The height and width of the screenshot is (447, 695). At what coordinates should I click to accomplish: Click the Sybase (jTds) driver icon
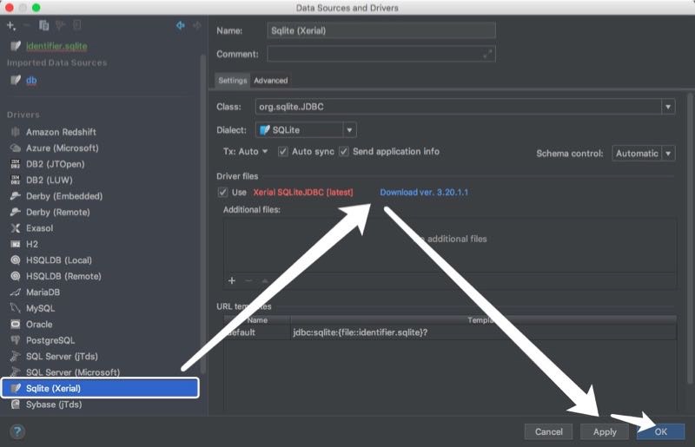coord(16,404)
